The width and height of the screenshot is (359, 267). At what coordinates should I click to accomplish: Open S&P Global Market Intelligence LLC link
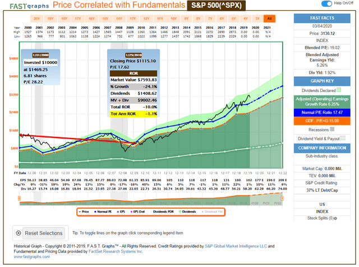[x=236, y=246]
